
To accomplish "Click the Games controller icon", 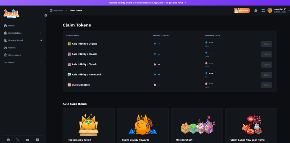I will click(5, 48).
